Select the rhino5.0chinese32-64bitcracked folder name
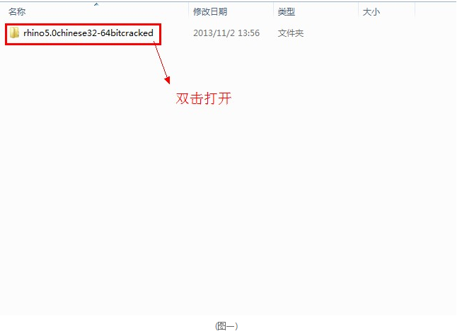This screenshot has height=336, width=462. pos(88,33)
